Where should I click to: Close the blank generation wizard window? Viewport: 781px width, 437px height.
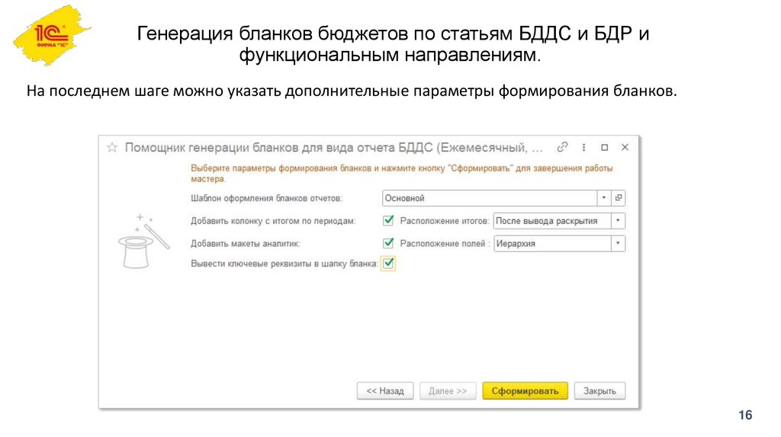tap(625, 147)
